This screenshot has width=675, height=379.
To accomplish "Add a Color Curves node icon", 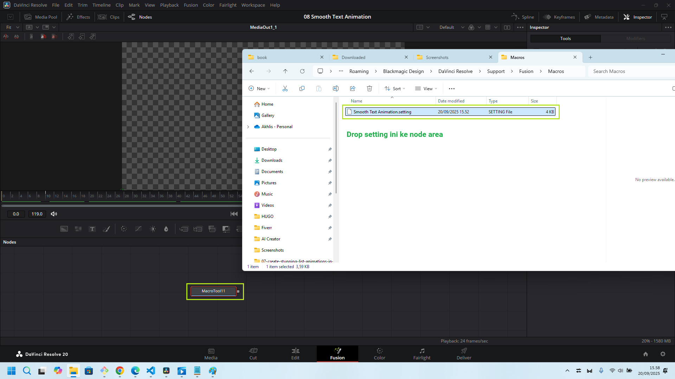I will tap(138, 229).
